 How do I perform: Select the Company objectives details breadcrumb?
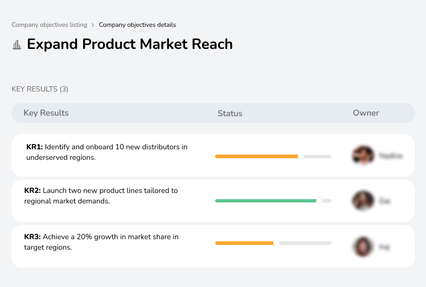click(x=137, y=25)
